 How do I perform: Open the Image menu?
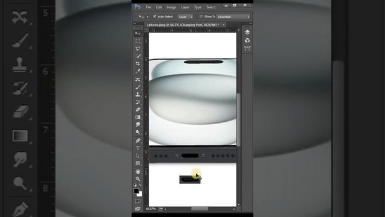pos(171,7)
